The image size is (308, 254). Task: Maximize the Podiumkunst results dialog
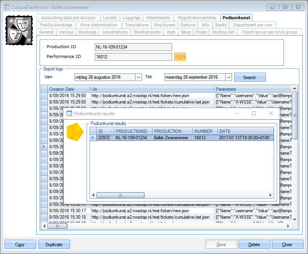pos(253,113)
